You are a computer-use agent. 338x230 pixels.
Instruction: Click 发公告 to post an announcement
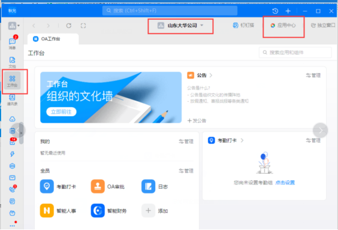tap(197, 120)
